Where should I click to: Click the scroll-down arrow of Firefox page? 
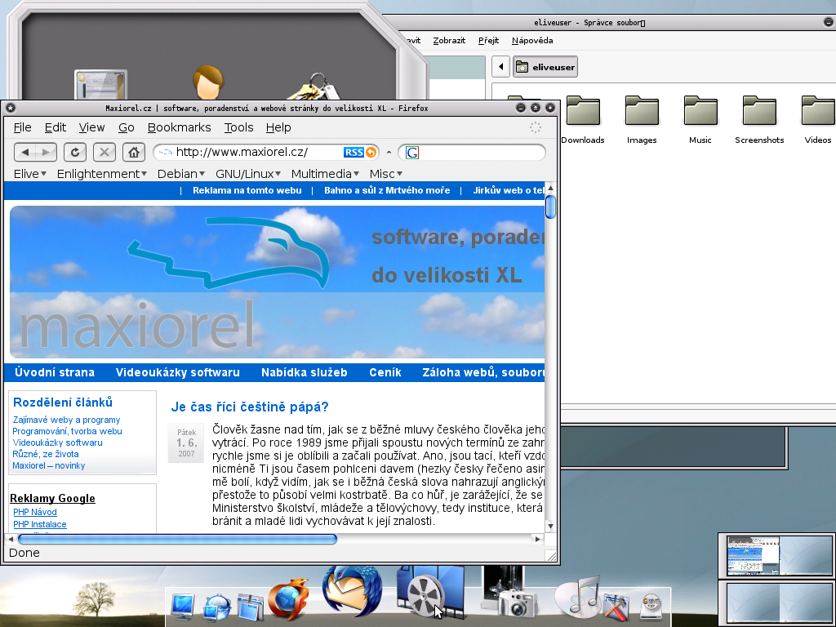pos(550,527)
